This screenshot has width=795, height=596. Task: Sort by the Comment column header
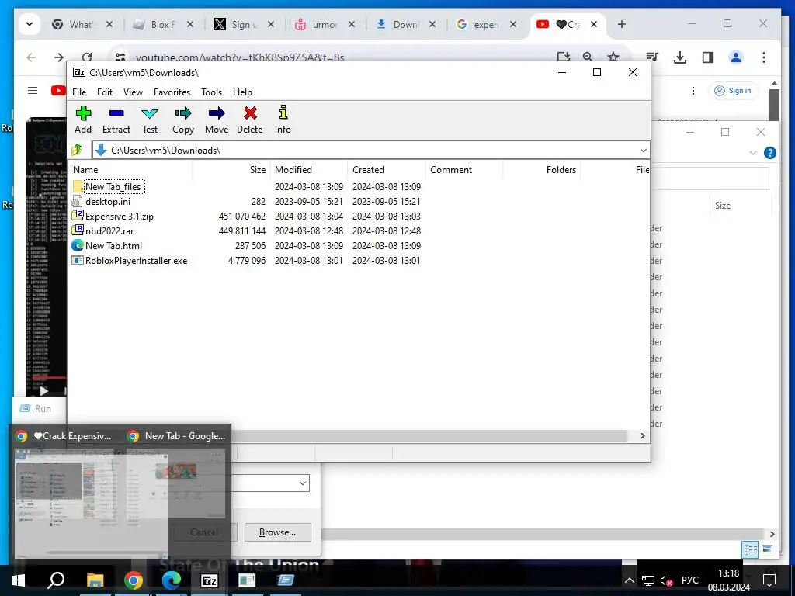pyautogui.click(x=451, y=170)
